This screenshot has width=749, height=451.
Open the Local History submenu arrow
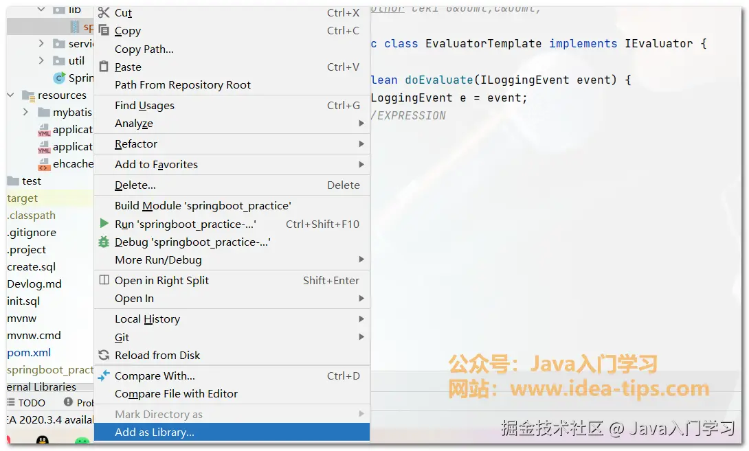361,319
